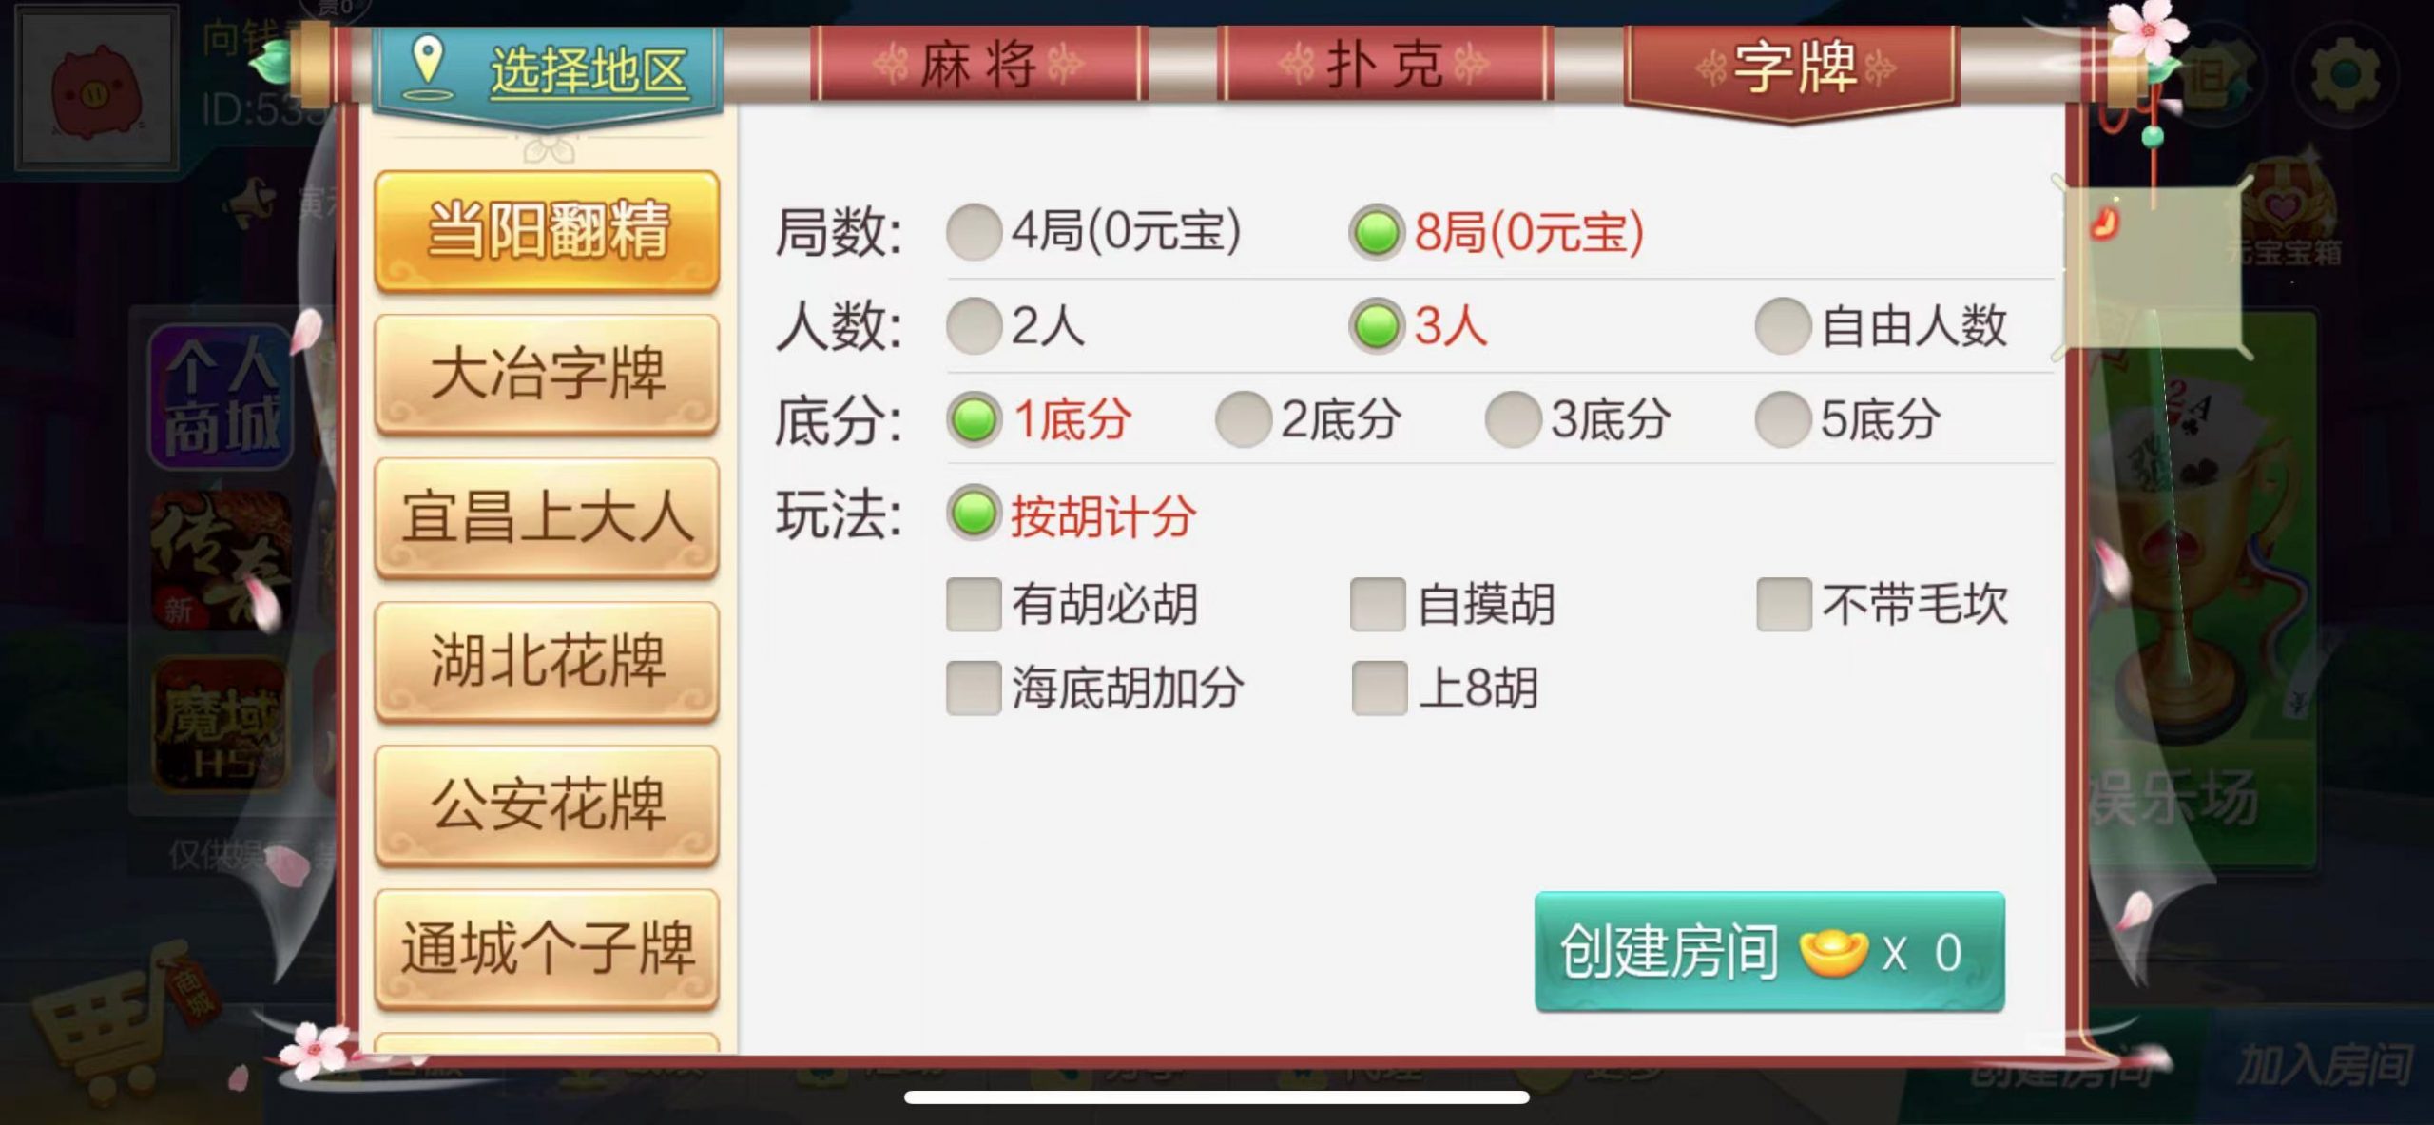Click the location pin icon beside 选择地区

pyautogui.click(x=428, y=68)
